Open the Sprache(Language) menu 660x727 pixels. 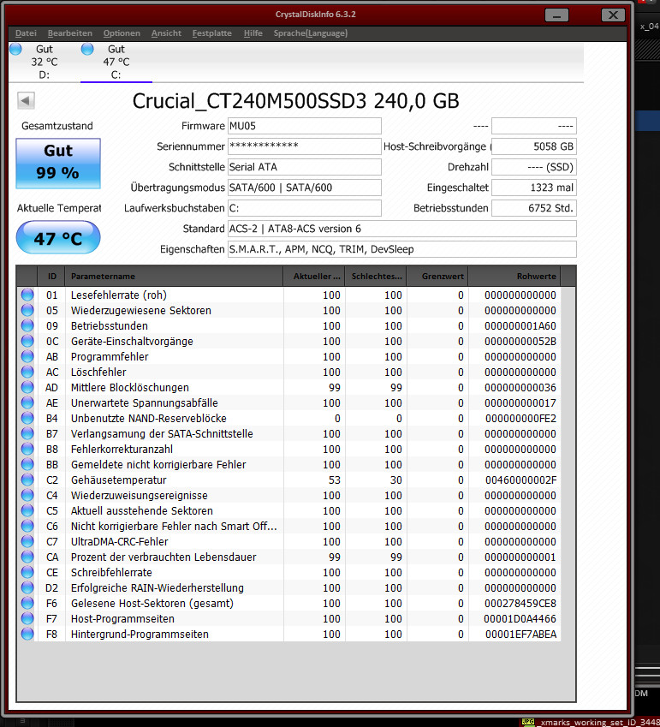[311, 33]
